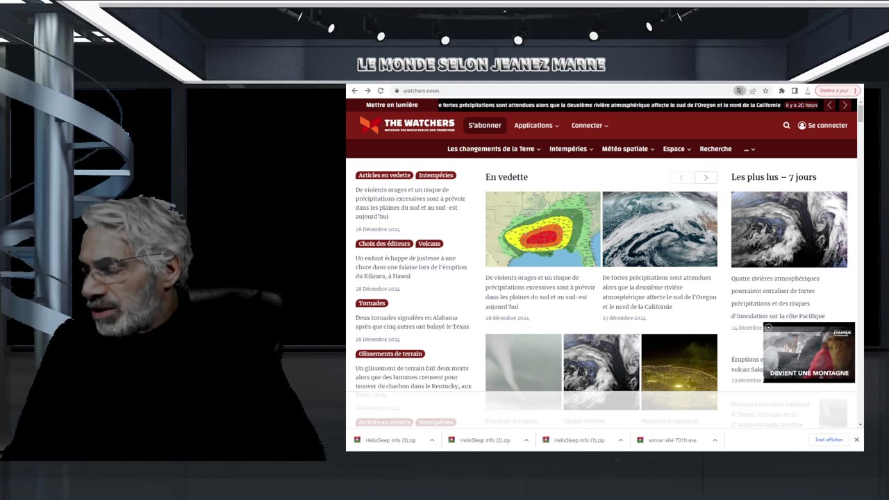Open the Google Translate icon in address bar

pyautogui.click(x=740, y=91)
